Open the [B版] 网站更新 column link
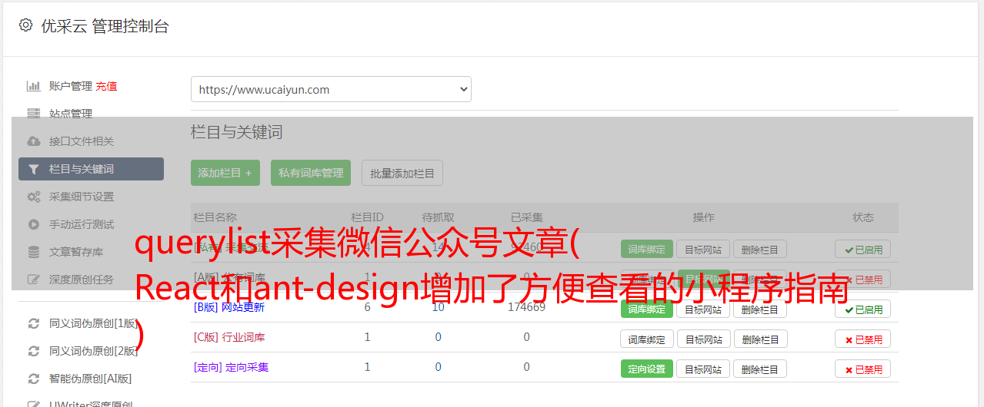Image resolution: width=984 pixels, height=407 pixels. (x=229, y=307)
